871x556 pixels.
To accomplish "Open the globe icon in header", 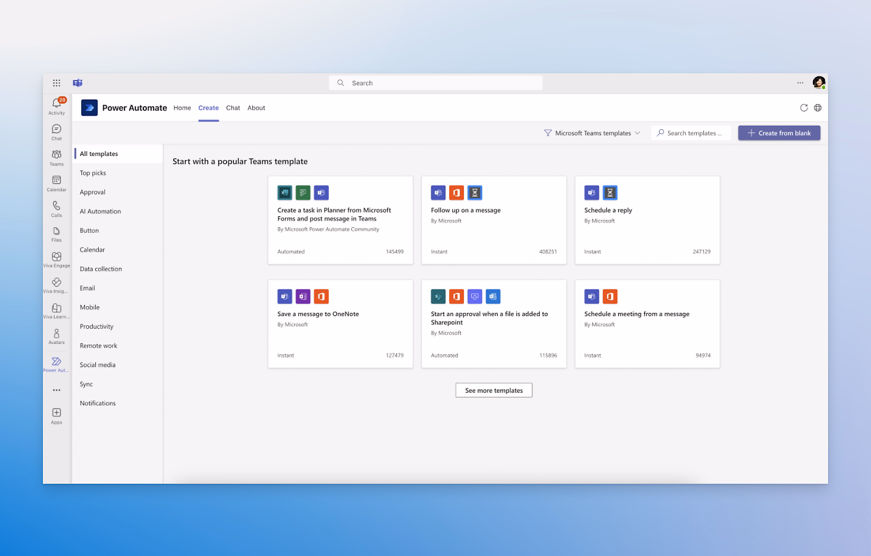I will [818, 108].
